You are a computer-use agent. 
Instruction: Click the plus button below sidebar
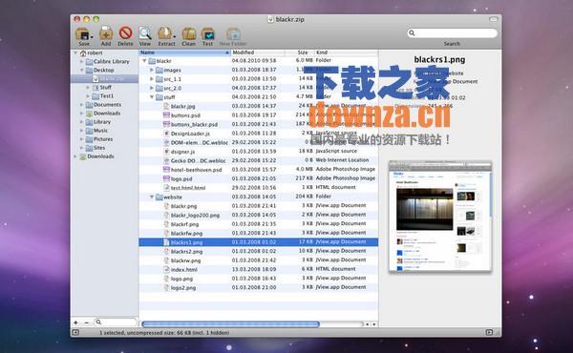(76, 322)
